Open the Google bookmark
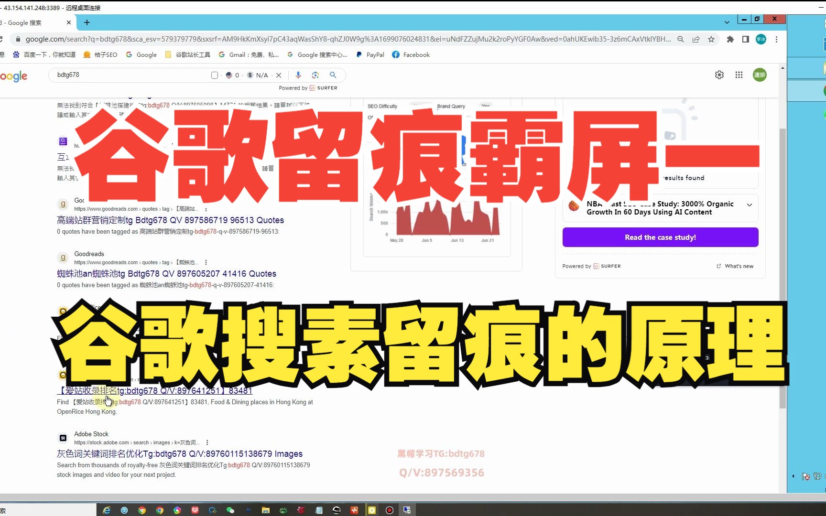826x516 pixels. [141, 55]
